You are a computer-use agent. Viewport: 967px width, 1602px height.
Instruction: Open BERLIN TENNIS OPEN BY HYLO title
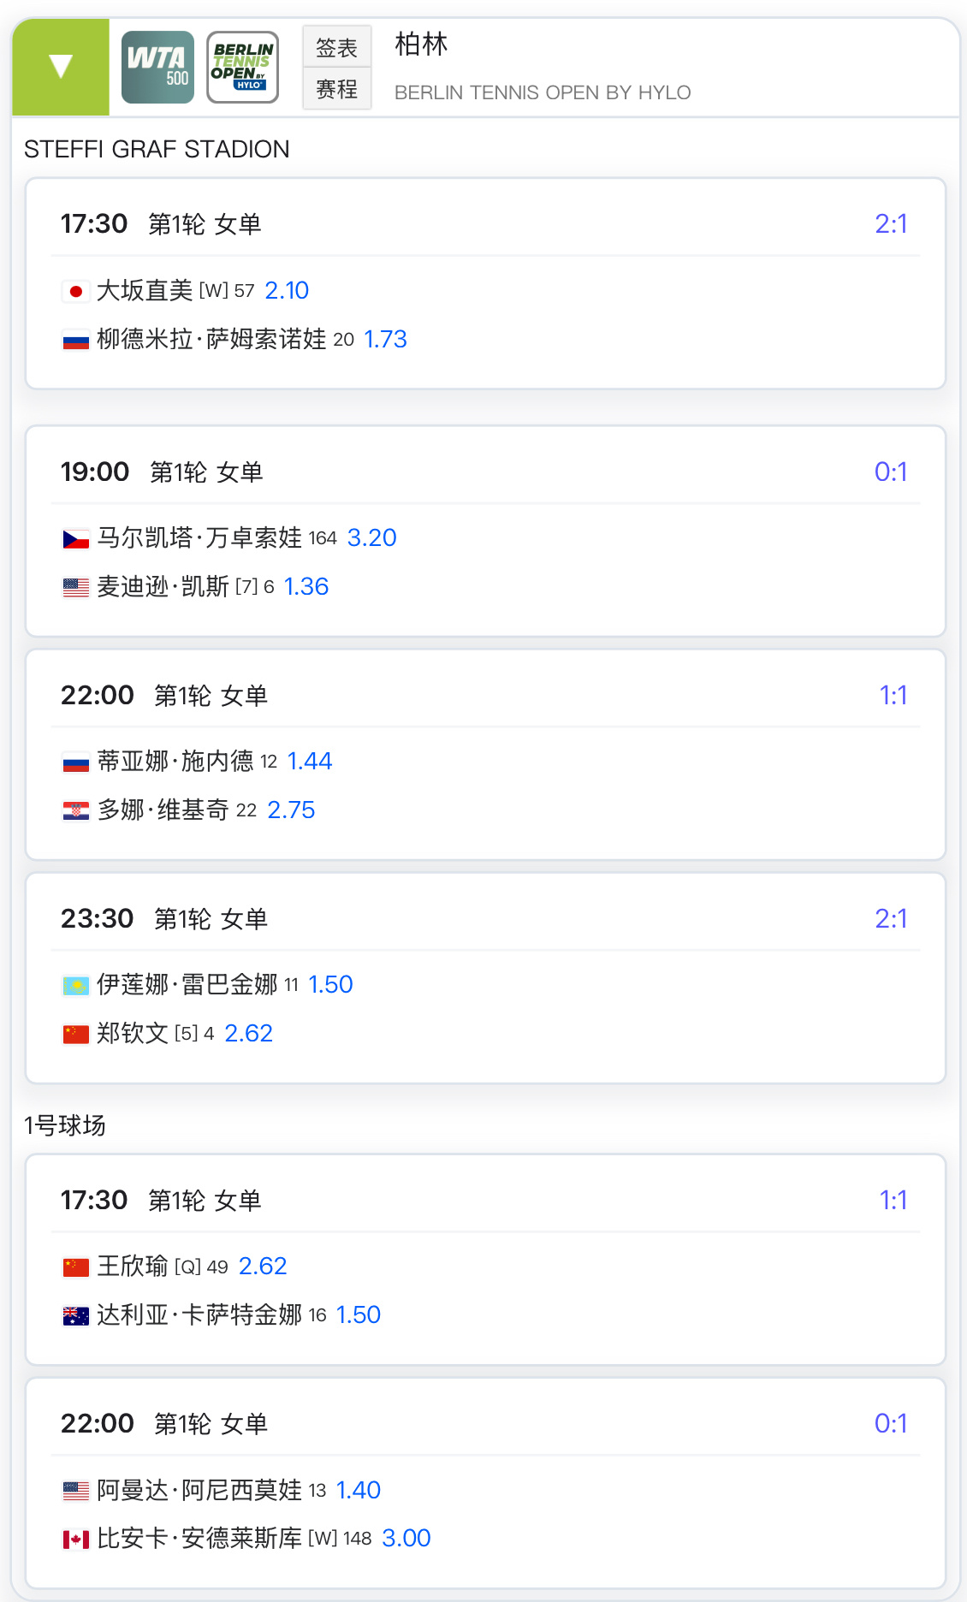(x=543, y=92)
